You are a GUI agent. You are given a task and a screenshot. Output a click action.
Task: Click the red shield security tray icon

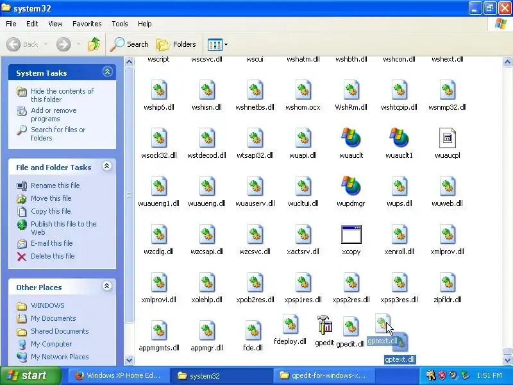[x=442, y=375]
